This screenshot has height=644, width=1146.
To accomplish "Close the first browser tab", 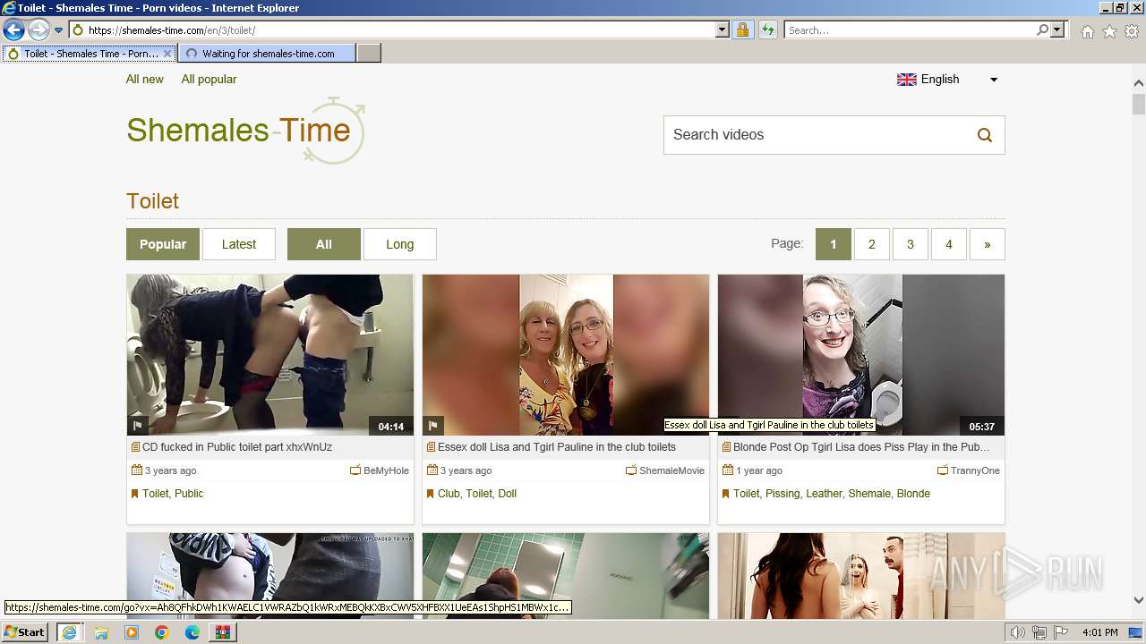I will pyautogui.click(x=167, y=54).
